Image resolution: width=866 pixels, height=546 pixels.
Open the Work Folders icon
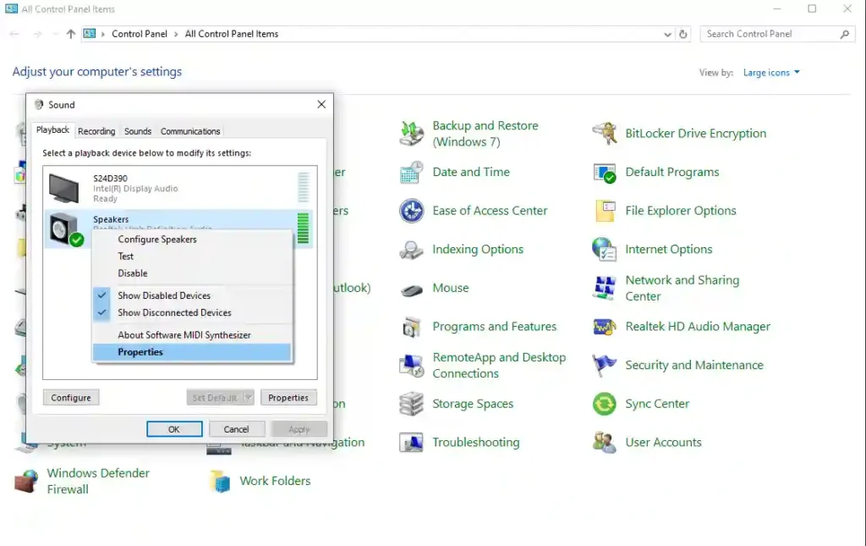coord(220,482)
